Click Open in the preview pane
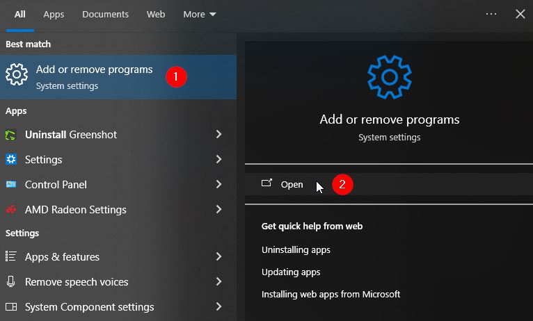 pos(292,184)
